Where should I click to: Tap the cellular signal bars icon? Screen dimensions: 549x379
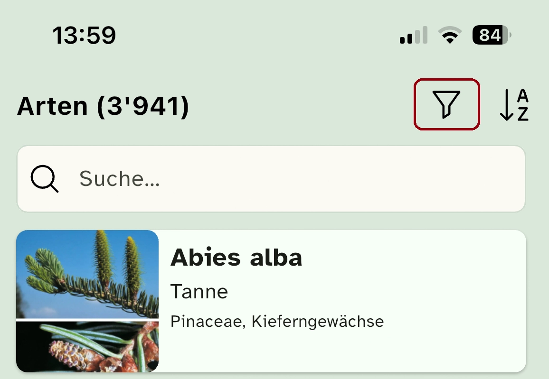pyautogui.click(x=414, y=35)
